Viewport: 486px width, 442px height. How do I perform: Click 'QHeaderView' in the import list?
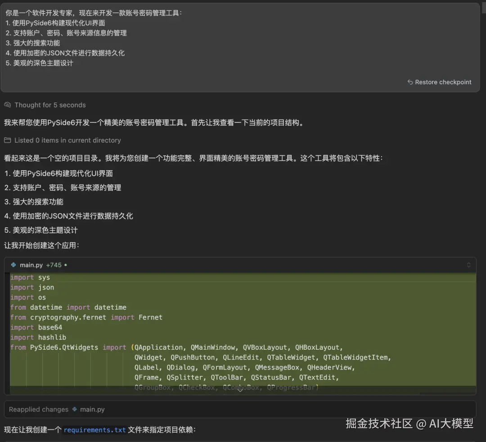tap(329, 368)
